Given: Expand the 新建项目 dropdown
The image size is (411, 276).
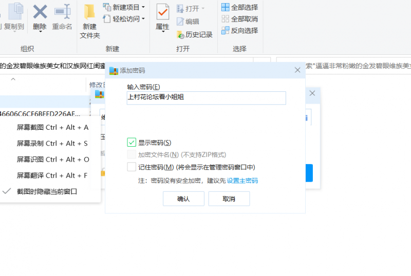Looking at the screenshot, I should point(143,7).
